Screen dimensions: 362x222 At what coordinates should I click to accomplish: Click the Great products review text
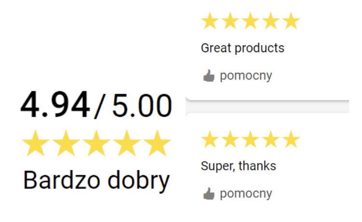[x=242, y=48]
